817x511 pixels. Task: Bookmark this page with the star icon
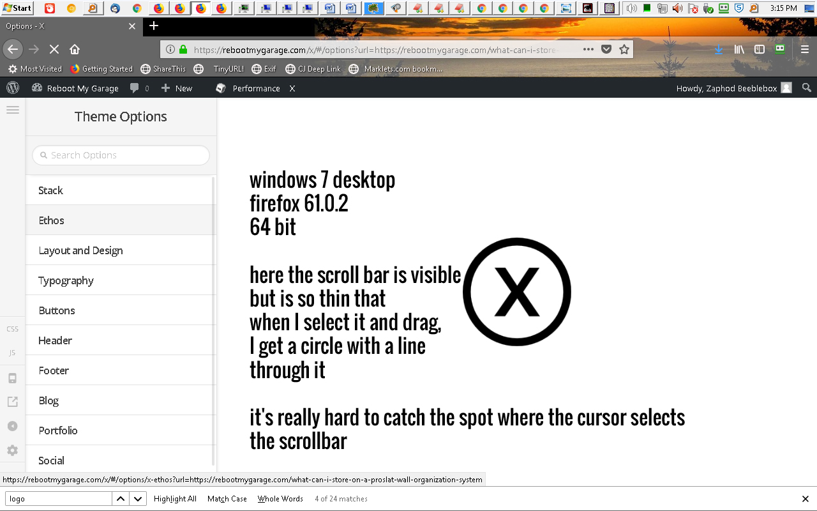624,49
